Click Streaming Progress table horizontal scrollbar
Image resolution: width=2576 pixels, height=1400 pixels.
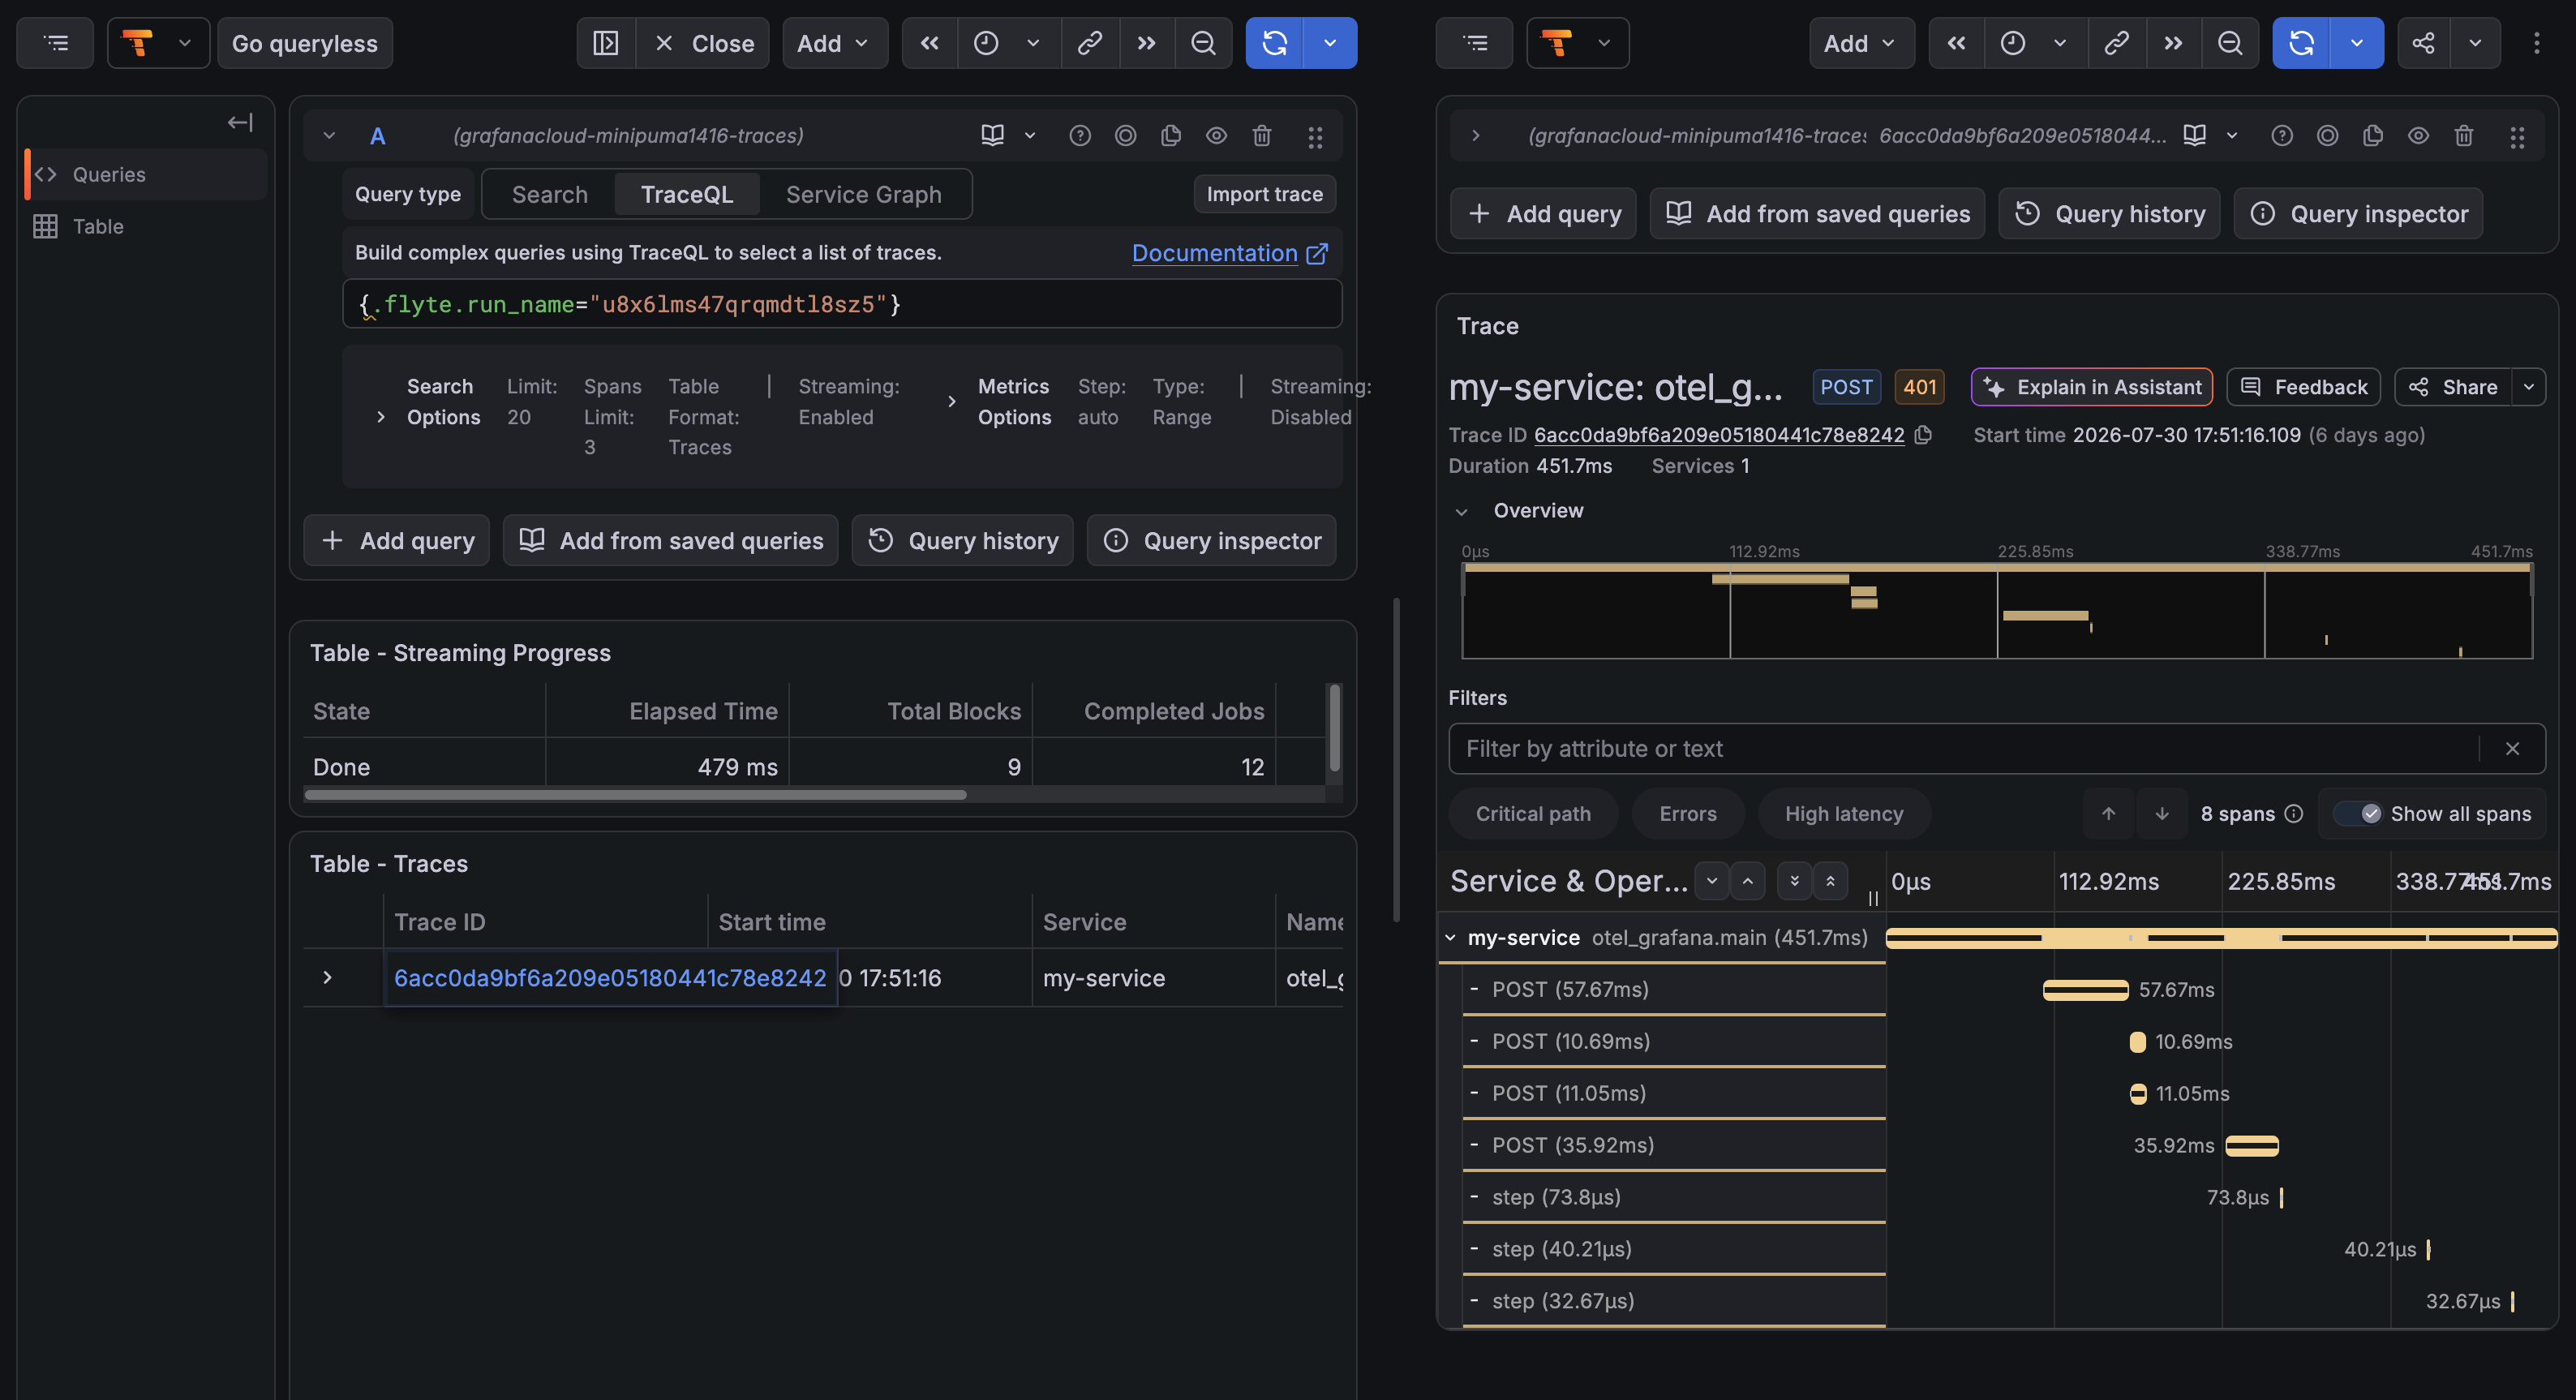[x=636, y=795]
